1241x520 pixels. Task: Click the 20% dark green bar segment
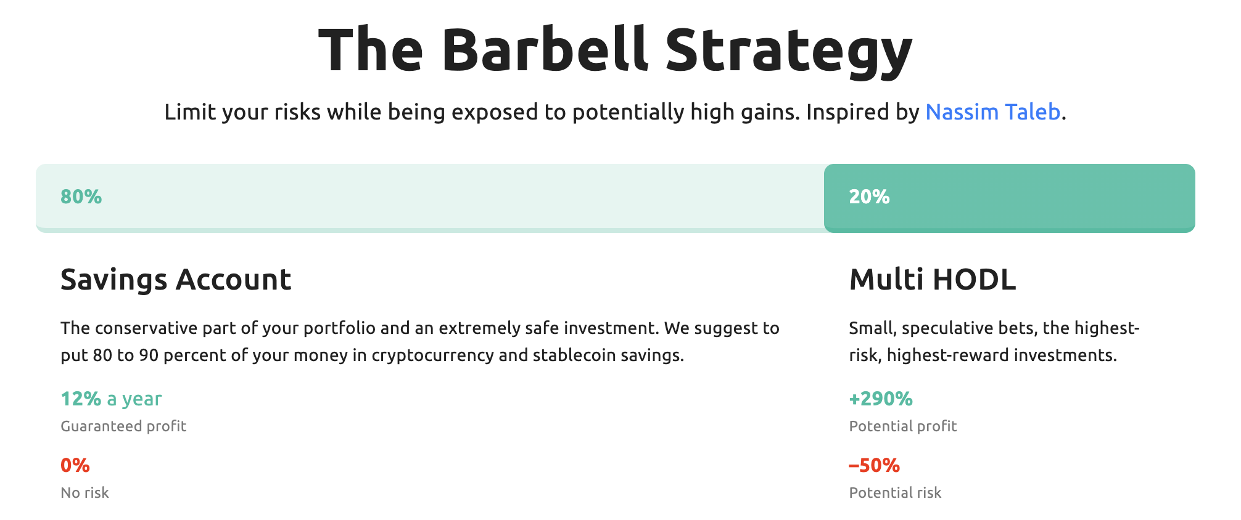click(1010, 198)
